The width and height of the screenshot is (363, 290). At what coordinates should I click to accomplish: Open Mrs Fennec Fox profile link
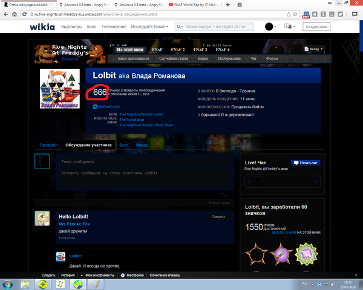point(74,224)
